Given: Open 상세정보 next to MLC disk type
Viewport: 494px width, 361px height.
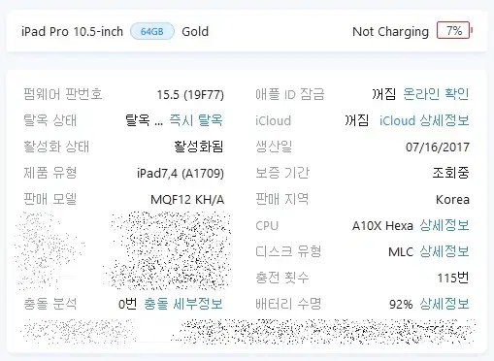Looking at the screenshot, I should (445, 251).
